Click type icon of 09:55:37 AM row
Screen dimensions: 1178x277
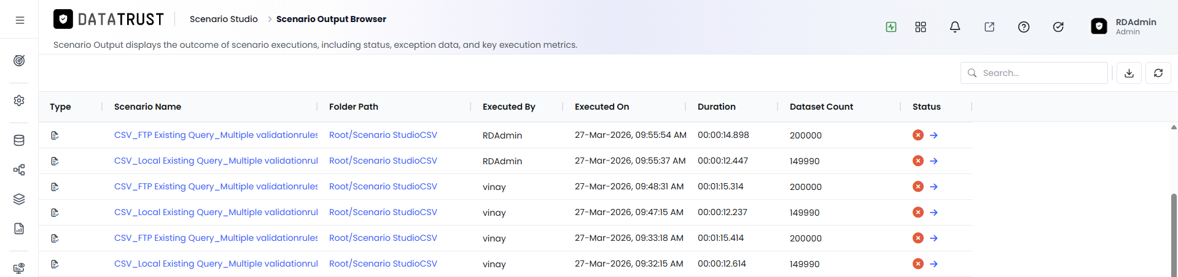pos(55,161)
